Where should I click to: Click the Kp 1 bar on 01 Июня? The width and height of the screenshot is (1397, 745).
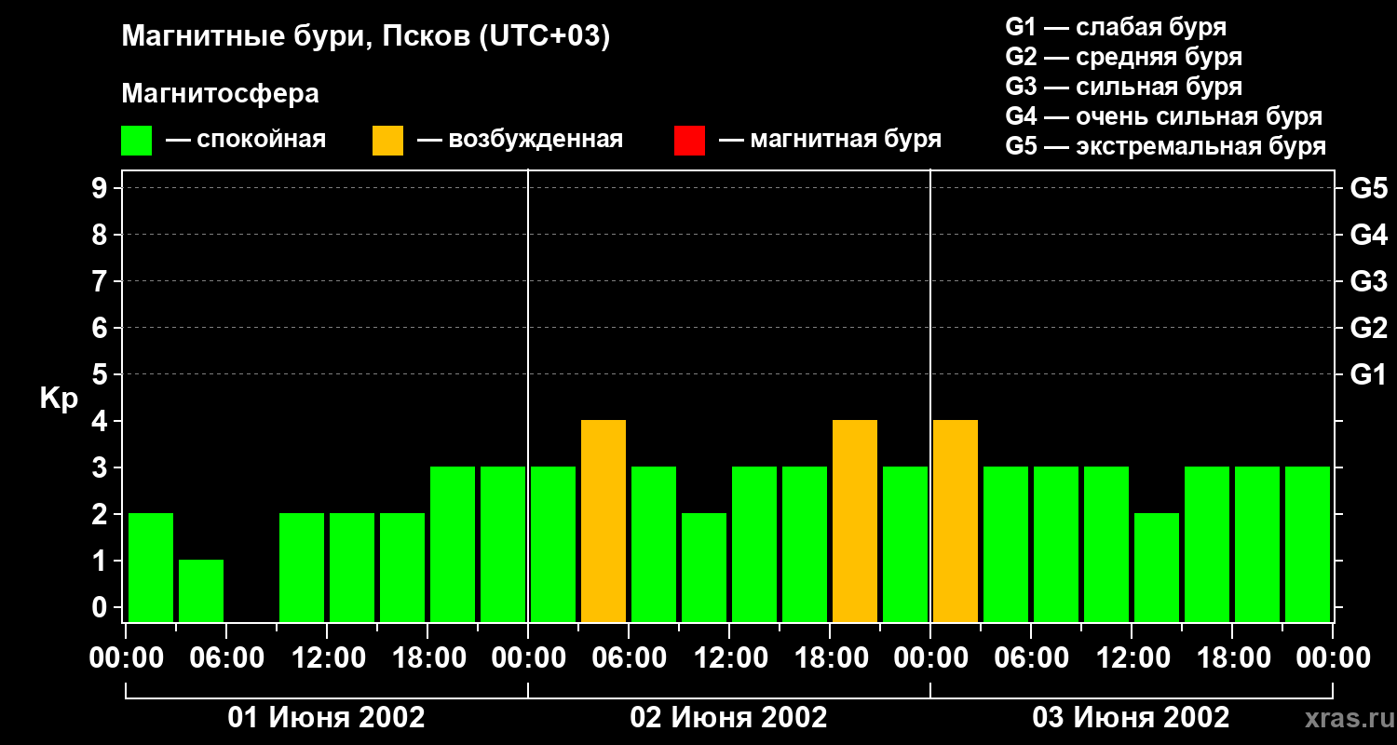tap(201, 590)
